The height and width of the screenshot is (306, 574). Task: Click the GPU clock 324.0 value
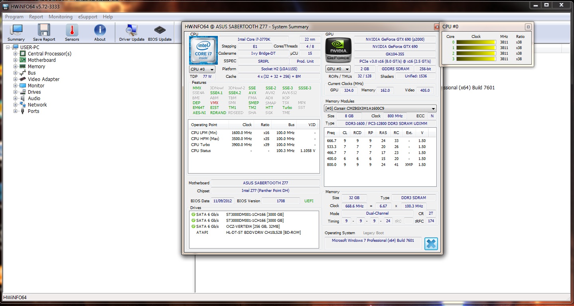(x=349, y=90)
